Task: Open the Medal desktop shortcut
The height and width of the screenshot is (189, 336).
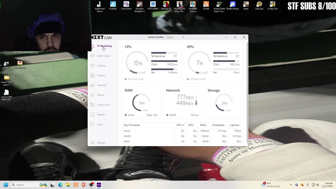Action: (x=7, y=65)
